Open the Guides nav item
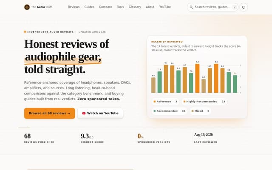272x170 pixels. point(89,7)
